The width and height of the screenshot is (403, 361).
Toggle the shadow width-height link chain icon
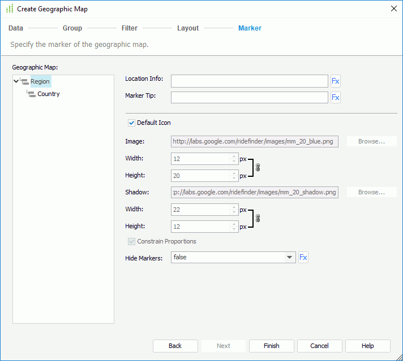coord(258,218)
